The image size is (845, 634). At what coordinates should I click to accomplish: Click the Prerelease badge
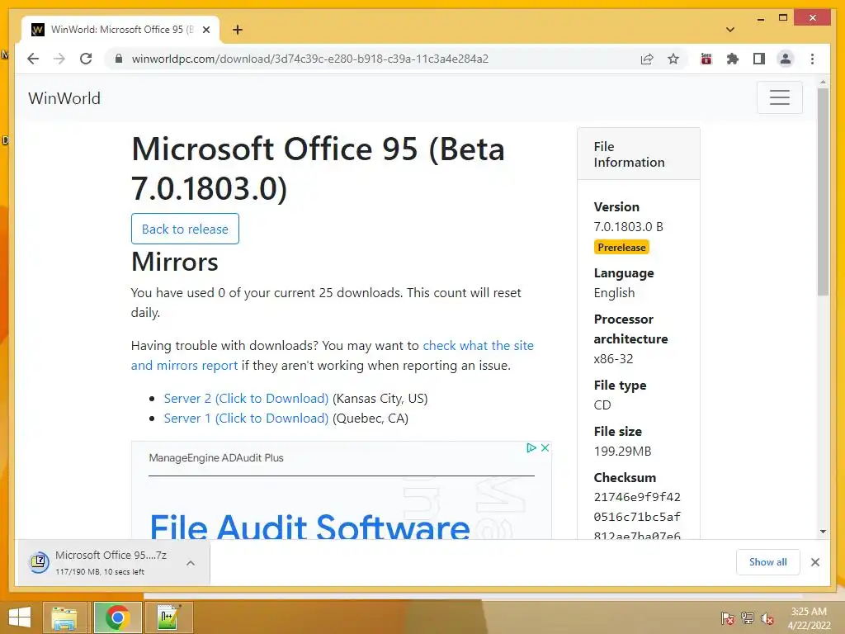[621, 248]
